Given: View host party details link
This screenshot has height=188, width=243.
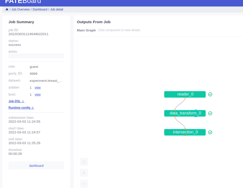Looking at the screenshot, I should 38,94.
